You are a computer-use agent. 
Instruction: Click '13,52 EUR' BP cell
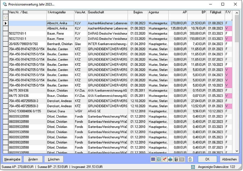(x=197, y=106)
